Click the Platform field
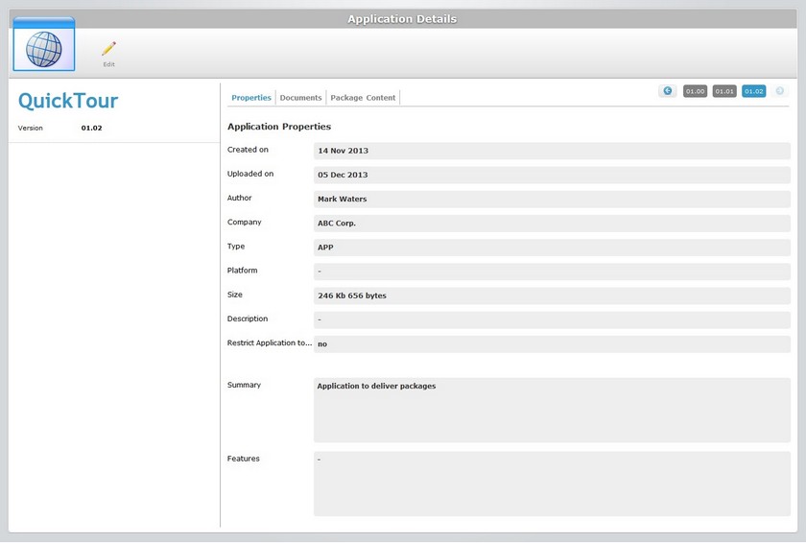806x543 pixels. [552, 271]
